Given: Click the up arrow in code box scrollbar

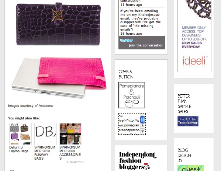Looking at the screenshot, I should (142, 125).
